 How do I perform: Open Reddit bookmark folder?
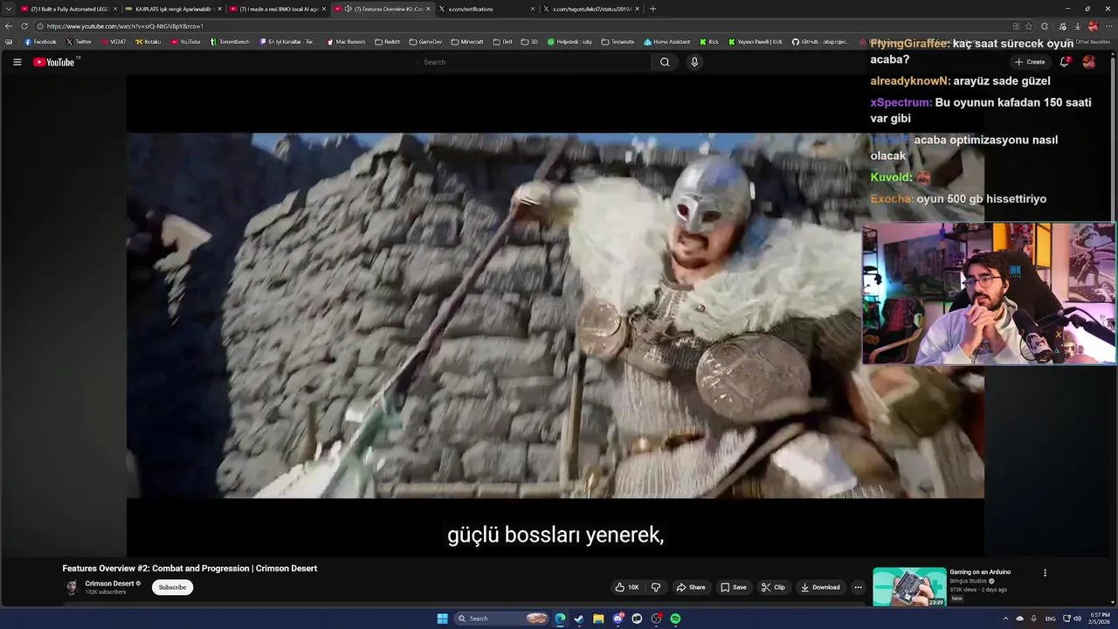[x=387, y=42]
